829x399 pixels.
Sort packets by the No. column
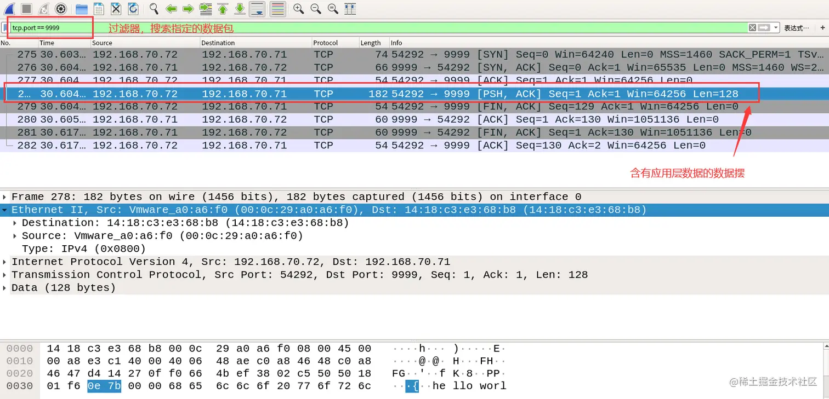[x=19, y=43]
